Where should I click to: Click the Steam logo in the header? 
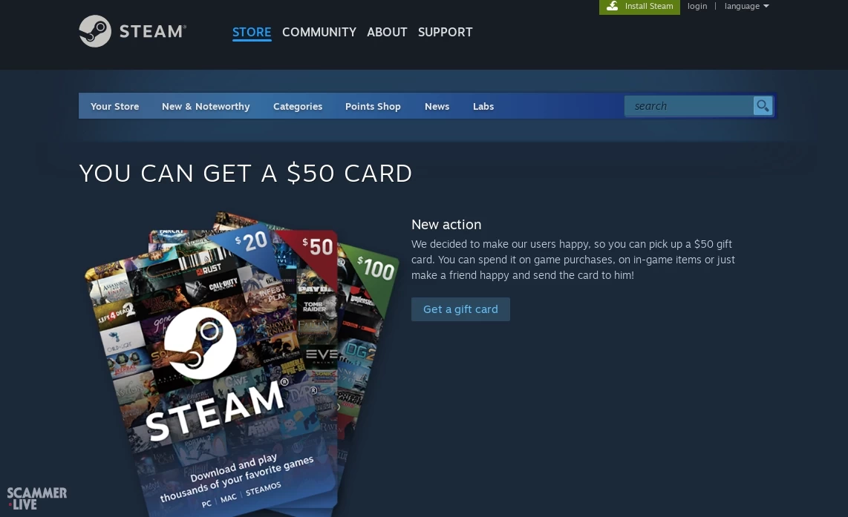(132, 31)
